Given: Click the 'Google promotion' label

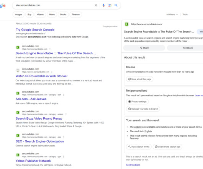Looking at the screenshot, I should point(110,26).
